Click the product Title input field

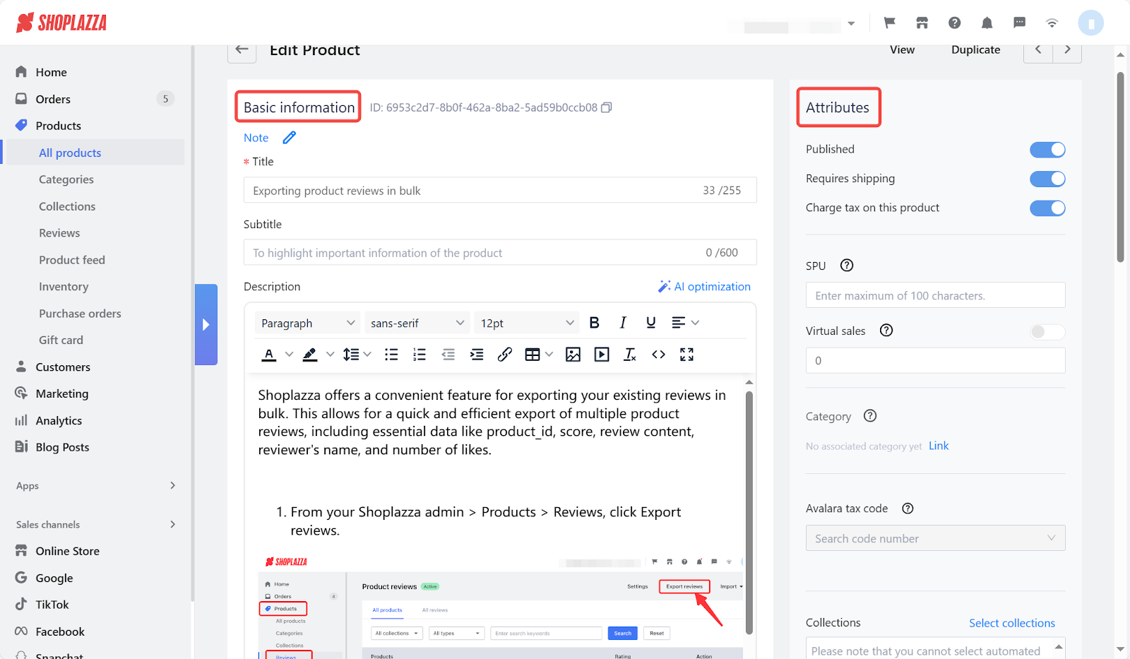coord(500,190)
